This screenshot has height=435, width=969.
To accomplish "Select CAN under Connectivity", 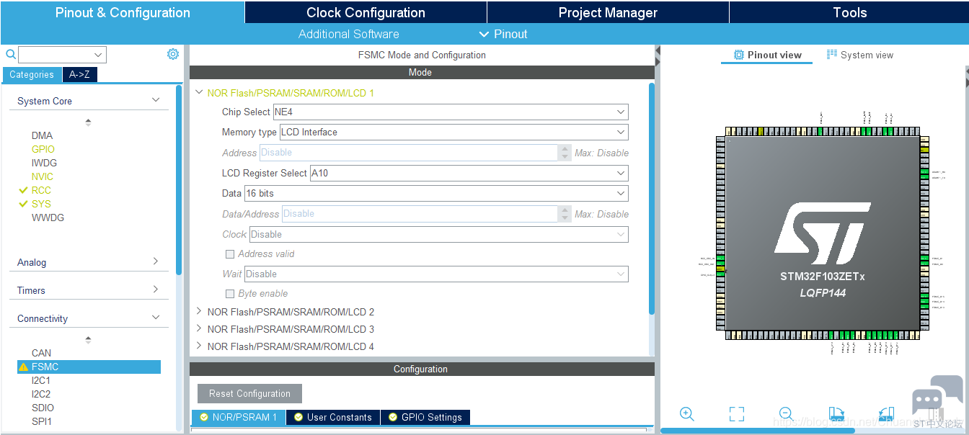I will click(x=41, y=353).
